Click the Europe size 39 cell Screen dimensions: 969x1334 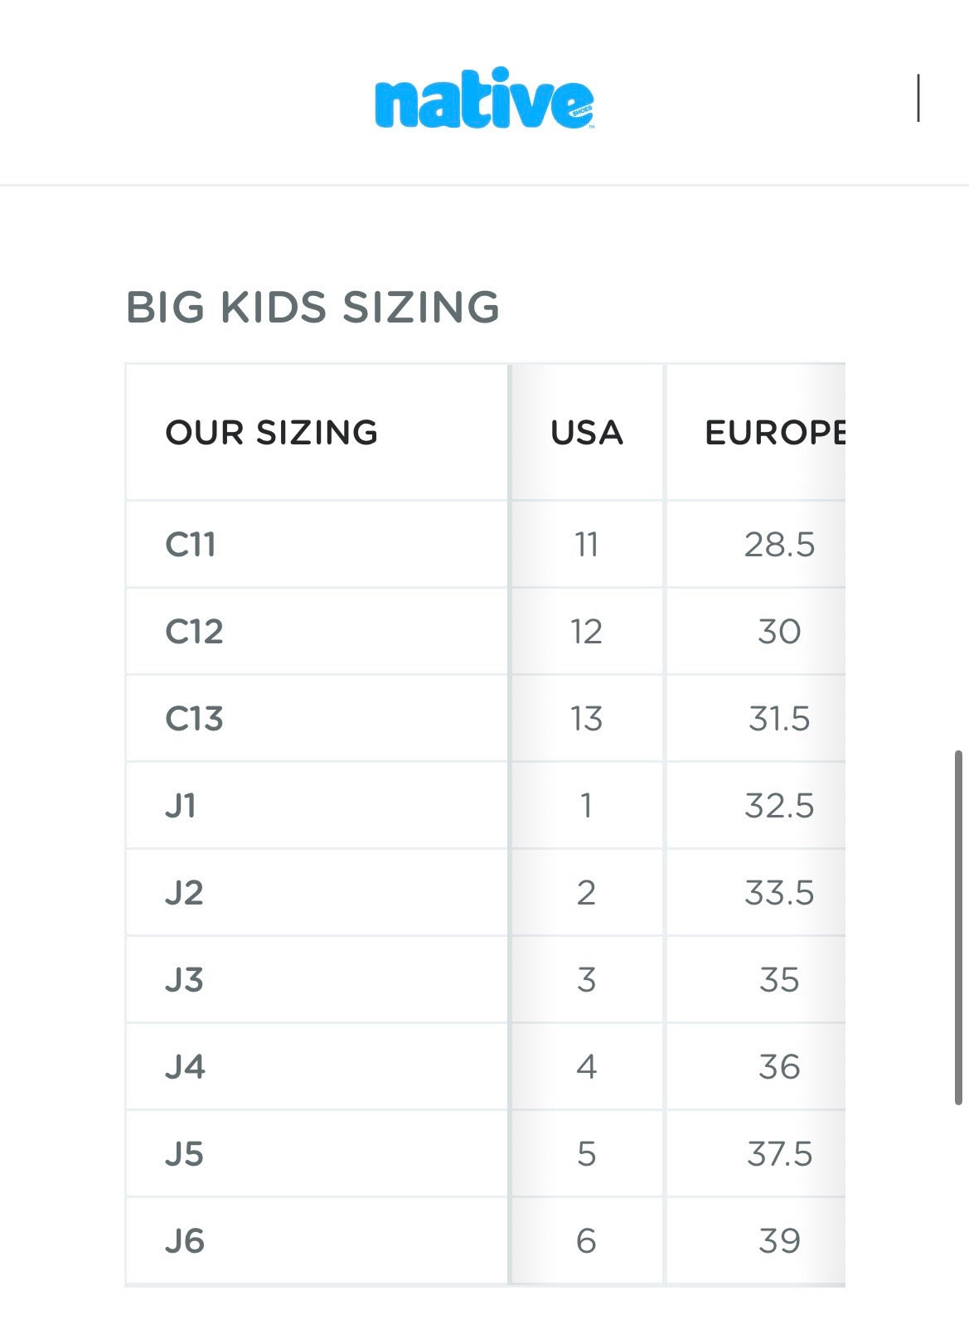point(779,1241)
